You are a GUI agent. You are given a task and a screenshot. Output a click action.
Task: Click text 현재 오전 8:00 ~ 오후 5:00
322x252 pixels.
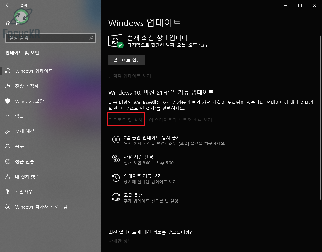click(148, 163)
